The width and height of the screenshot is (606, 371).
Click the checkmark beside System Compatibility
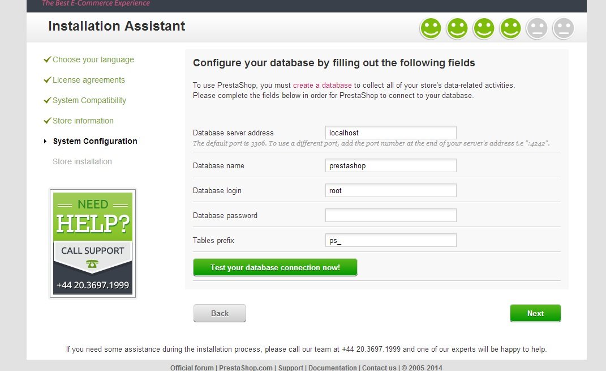pos(47,101)
